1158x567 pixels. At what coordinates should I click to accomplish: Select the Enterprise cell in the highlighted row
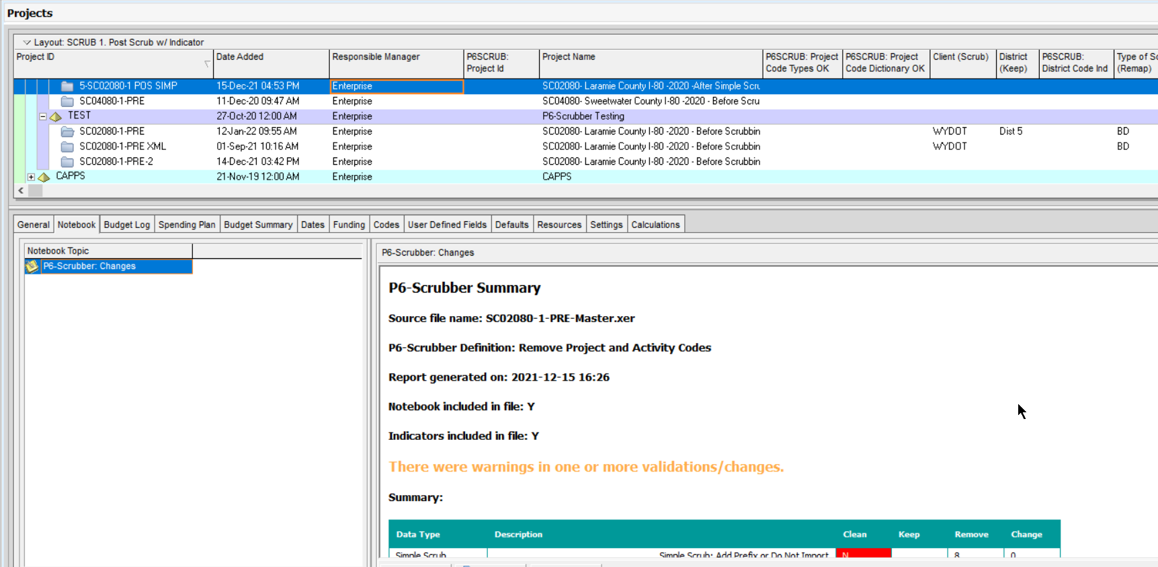tap(397, 86)
